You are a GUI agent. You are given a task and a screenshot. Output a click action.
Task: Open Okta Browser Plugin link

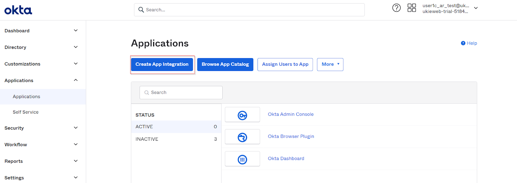[291, 136]
